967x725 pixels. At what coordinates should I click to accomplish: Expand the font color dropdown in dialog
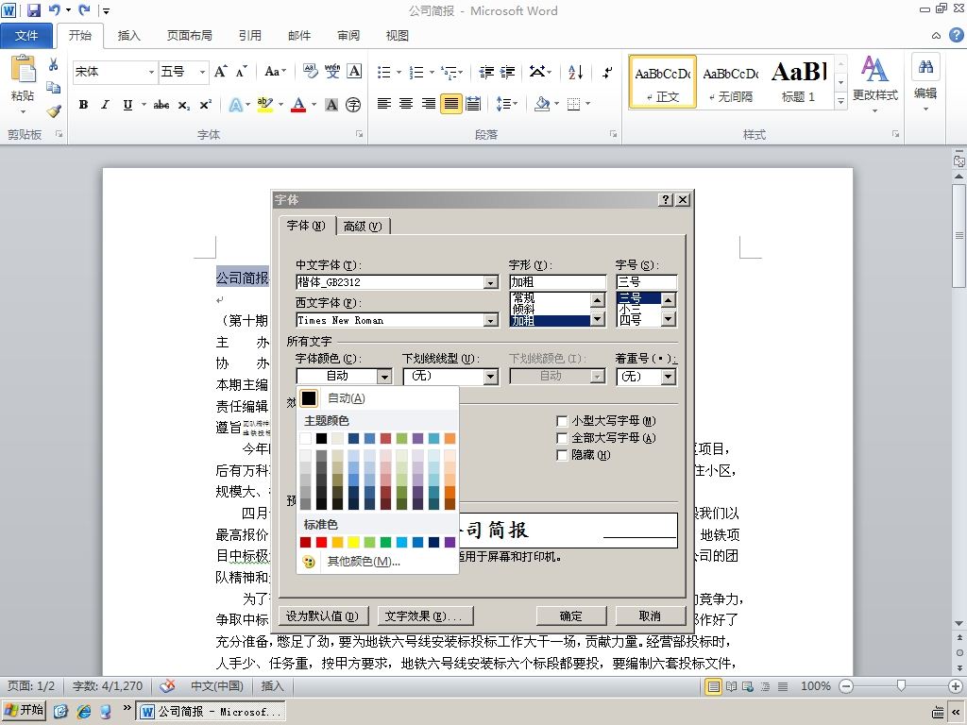[x=384, y=376]
